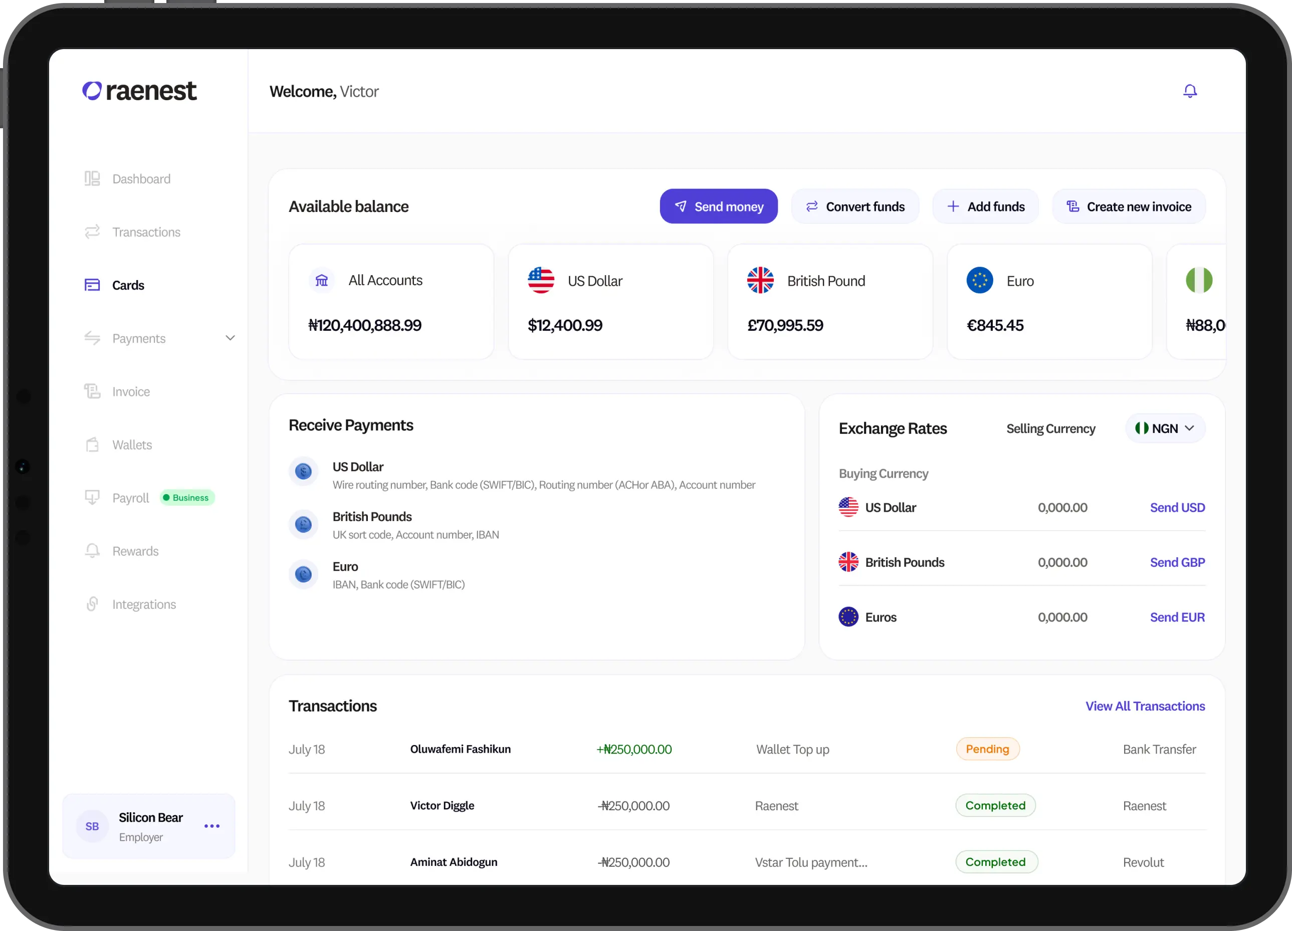Click the Integrations link icon
The height and width of the screenshot is (931, 1292).
point(92,604)
